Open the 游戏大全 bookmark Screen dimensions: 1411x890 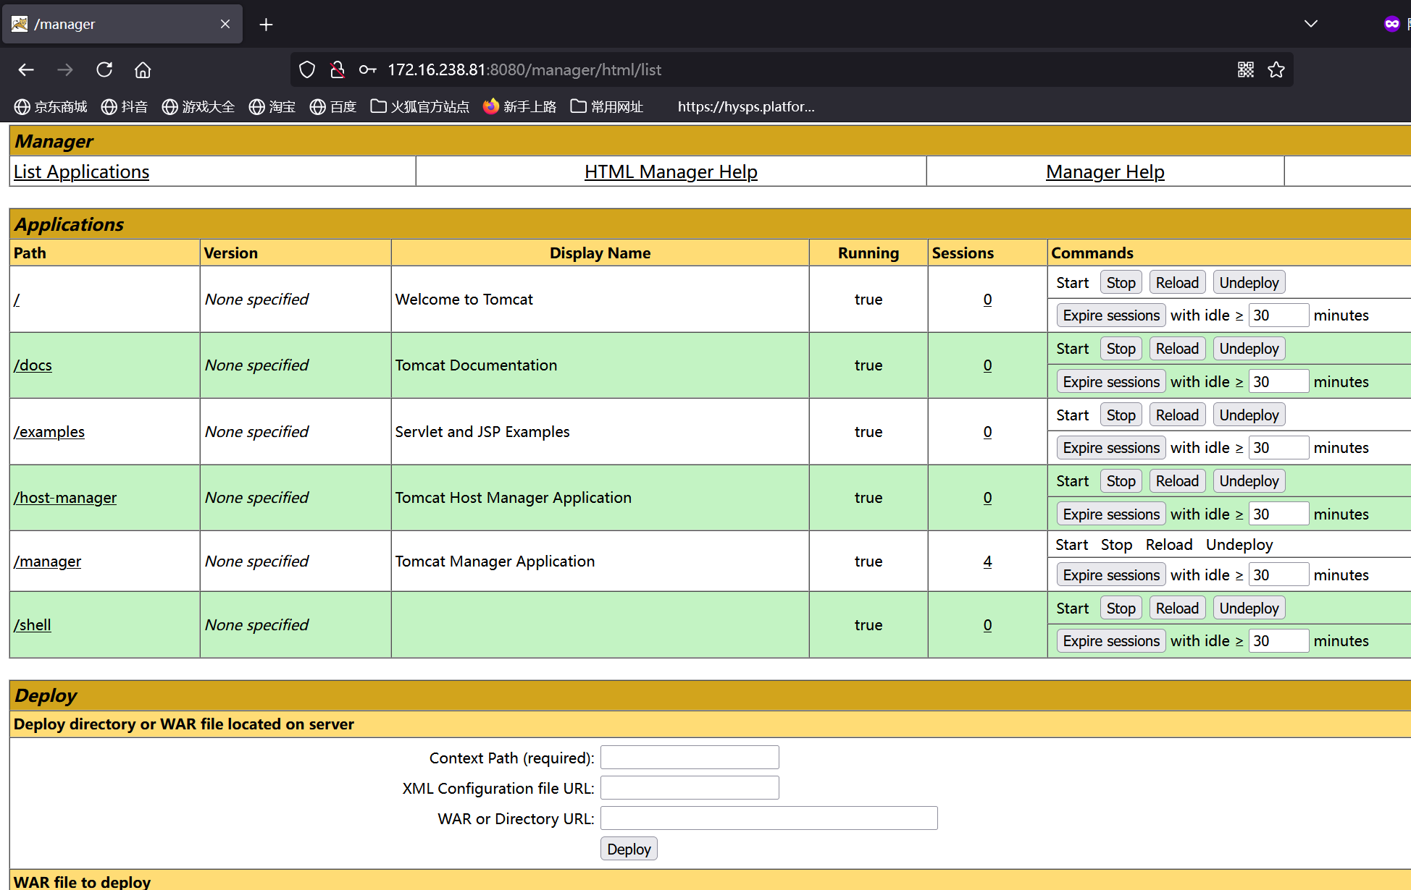click(x=198, y=106)
